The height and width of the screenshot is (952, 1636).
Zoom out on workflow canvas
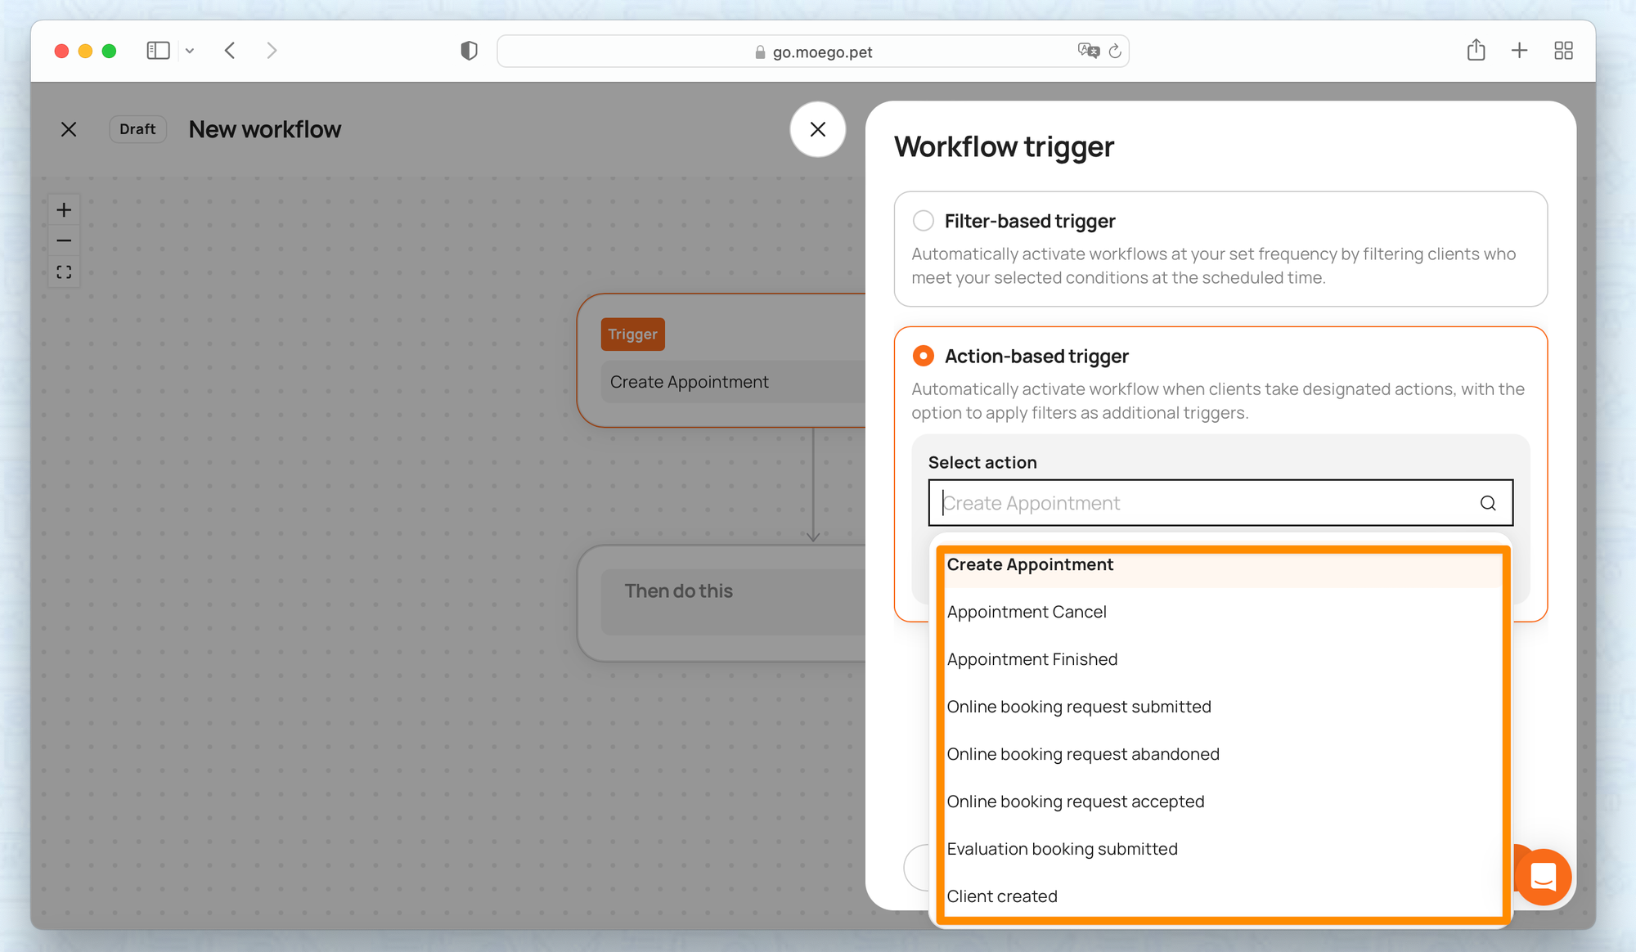(x=64, y=241)
